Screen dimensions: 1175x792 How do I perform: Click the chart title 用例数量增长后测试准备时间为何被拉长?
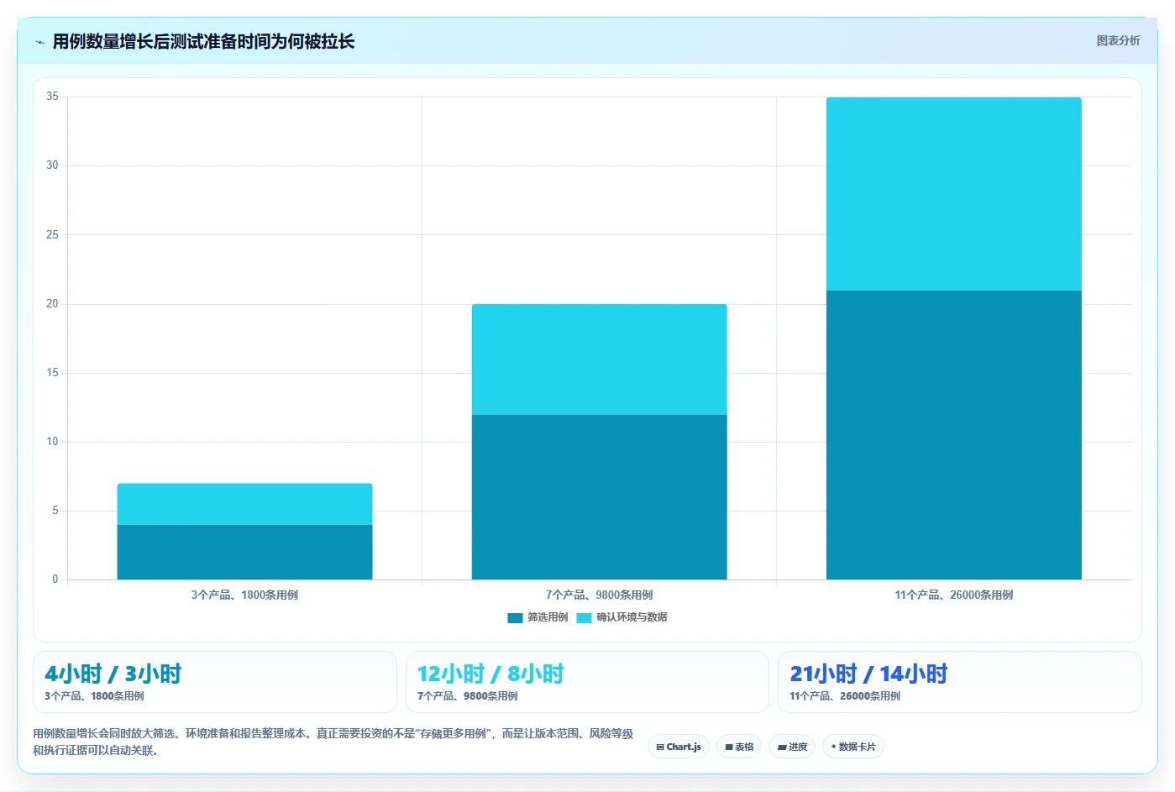pyautogui.click(x=203, y=41)
